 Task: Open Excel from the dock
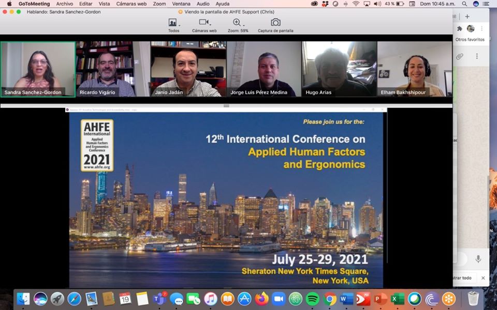[398, 299]
